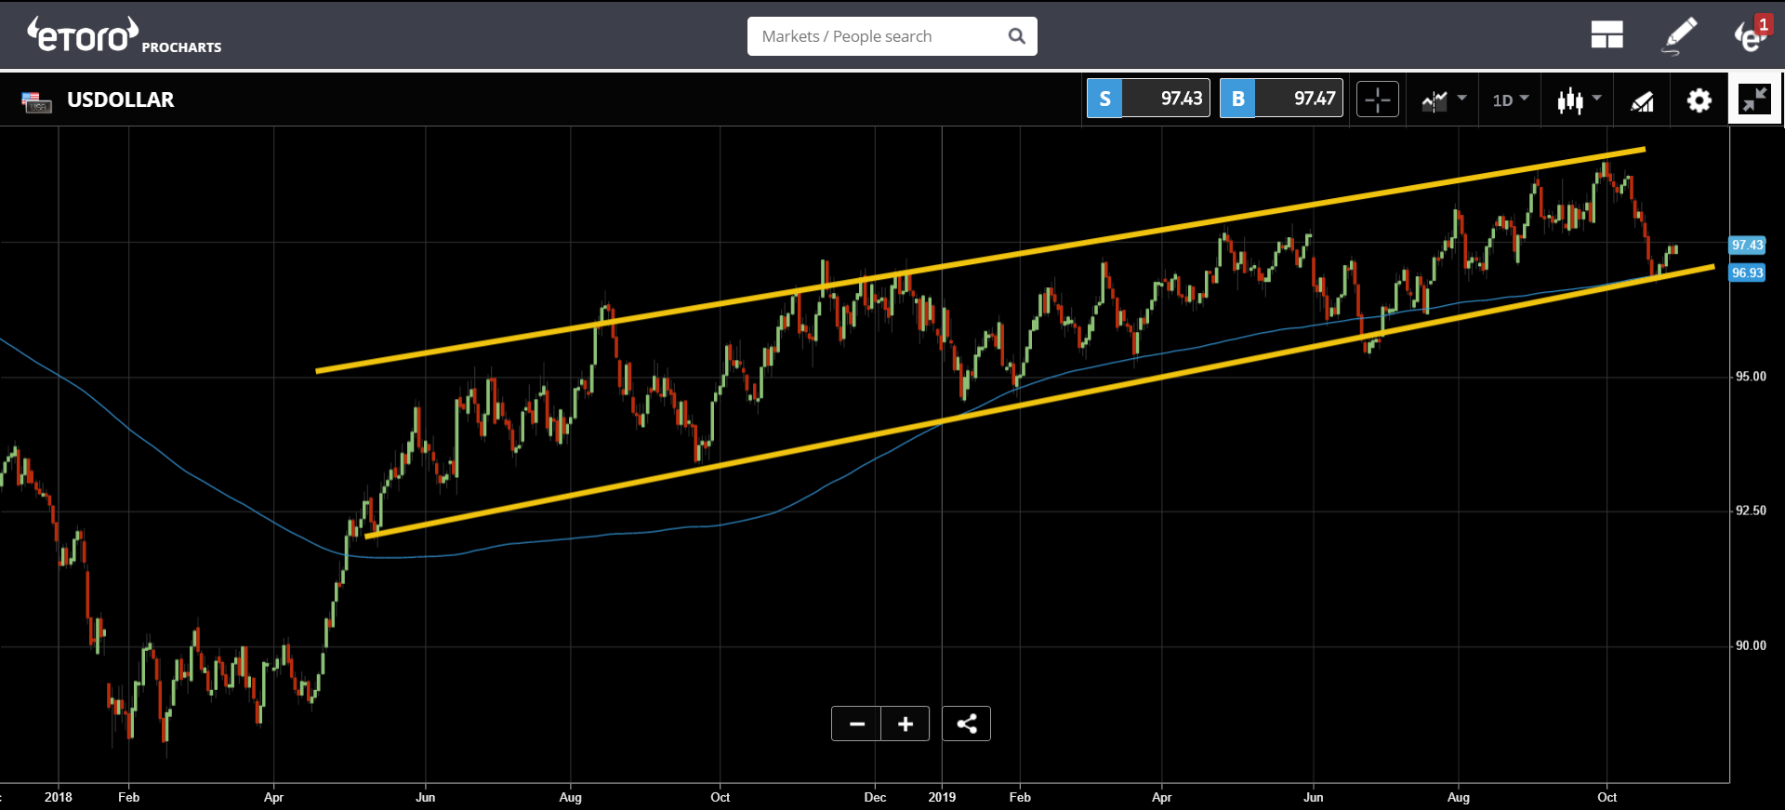
Task: Click the 2018 label on time axis
Action: pos(58,797)
